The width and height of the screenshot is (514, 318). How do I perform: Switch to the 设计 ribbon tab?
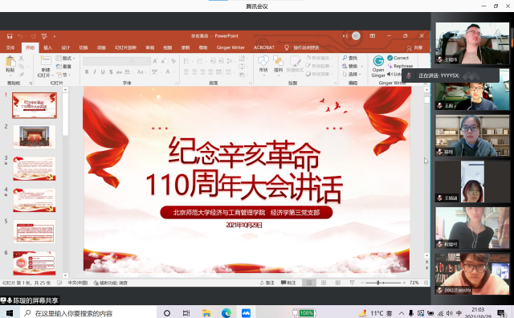click(66, 47)
